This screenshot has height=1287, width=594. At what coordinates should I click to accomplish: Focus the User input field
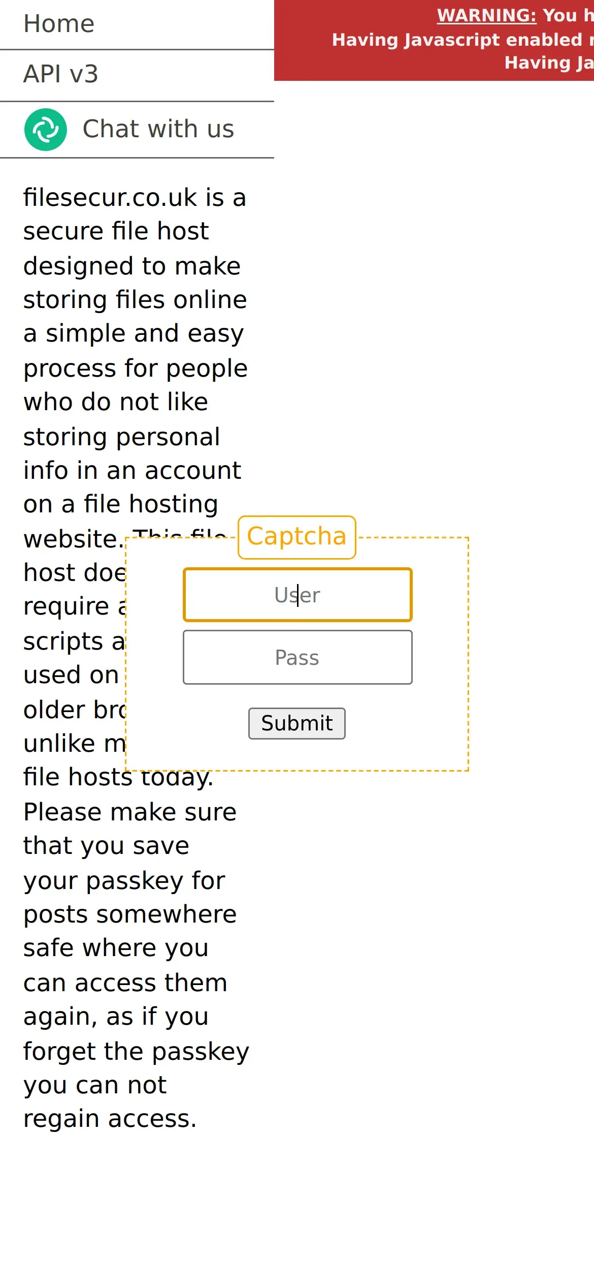298,595
